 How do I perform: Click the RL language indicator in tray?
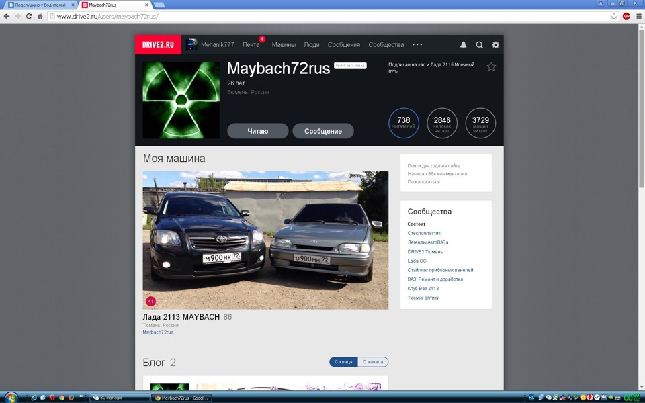(531, 397)
